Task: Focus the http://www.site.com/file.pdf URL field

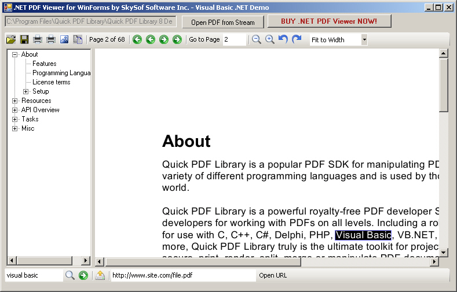Action: coord(184,275)
